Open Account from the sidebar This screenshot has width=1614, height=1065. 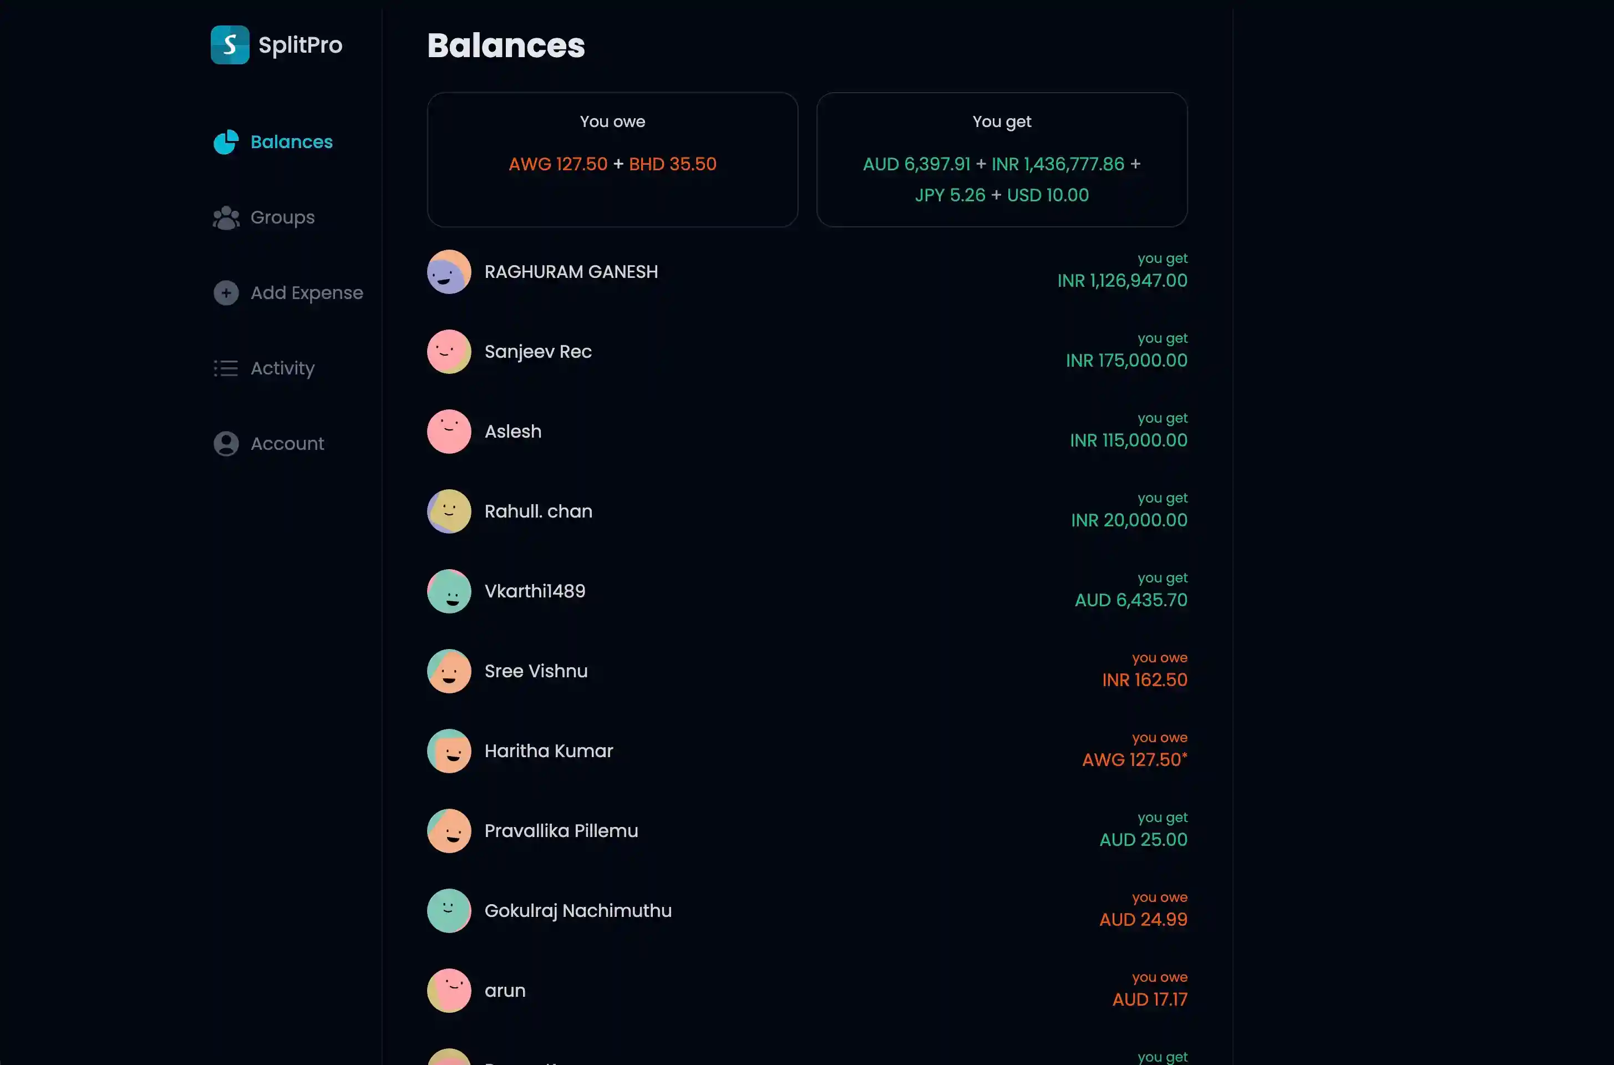tap(287, 444)
